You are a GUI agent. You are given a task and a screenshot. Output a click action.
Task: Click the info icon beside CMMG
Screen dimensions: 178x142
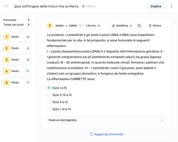tap(80, 26)
